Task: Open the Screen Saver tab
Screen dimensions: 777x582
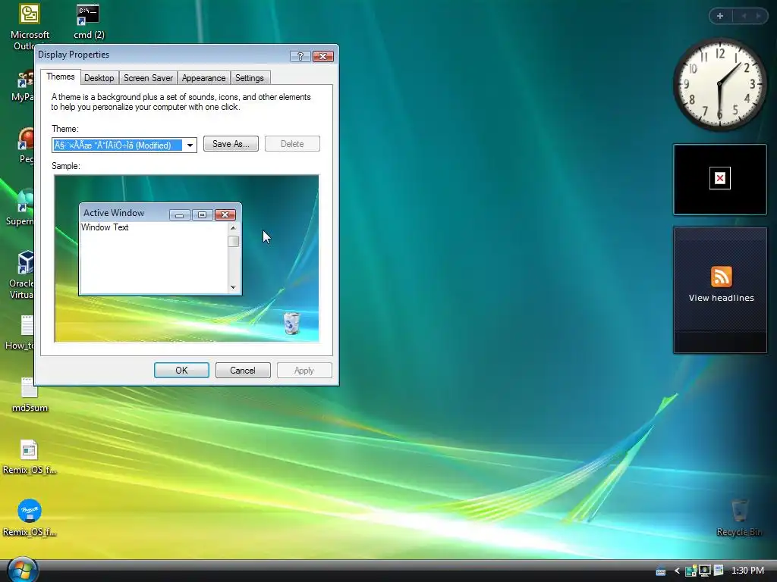Action: [x=148, y=78]
